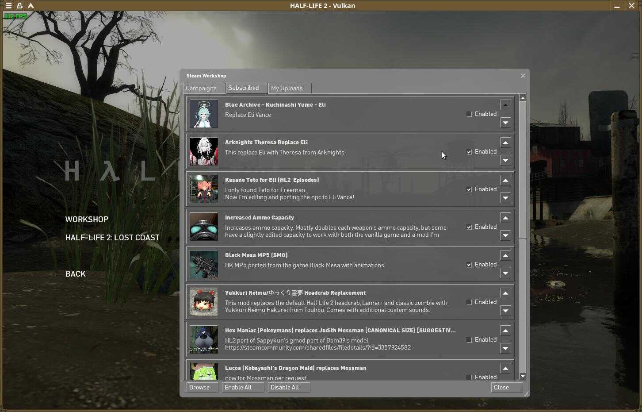Viewport: 642px width, 412px height.
Task: Move Hex Maniac replaces Judith Mossman down
Action: tap(505, 348)
